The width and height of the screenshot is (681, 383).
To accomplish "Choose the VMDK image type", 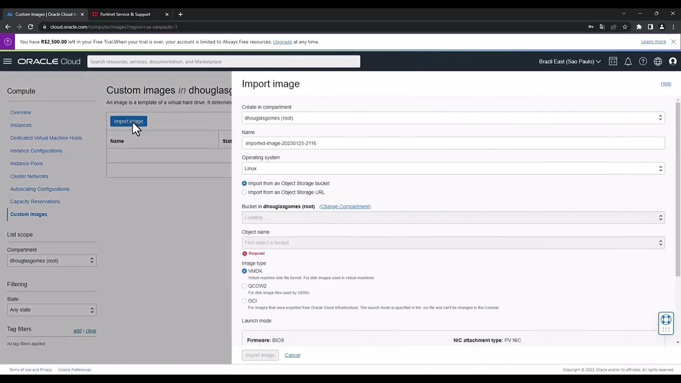I will [244, 271].
